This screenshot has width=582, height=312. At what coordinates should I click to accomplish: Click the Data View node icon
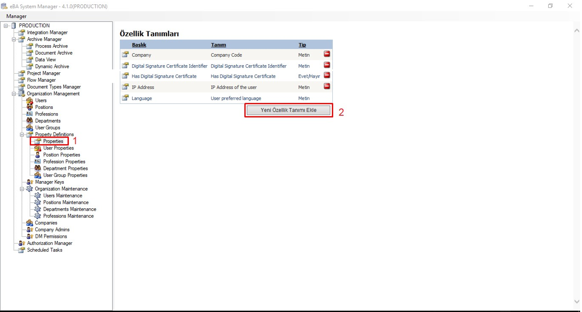click(x=29, y=59)
